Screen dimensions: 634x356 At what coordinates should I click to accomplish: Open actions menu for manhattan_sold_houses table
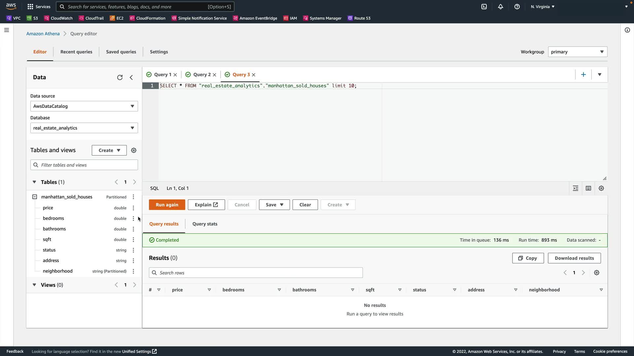[x=133, y=197]
